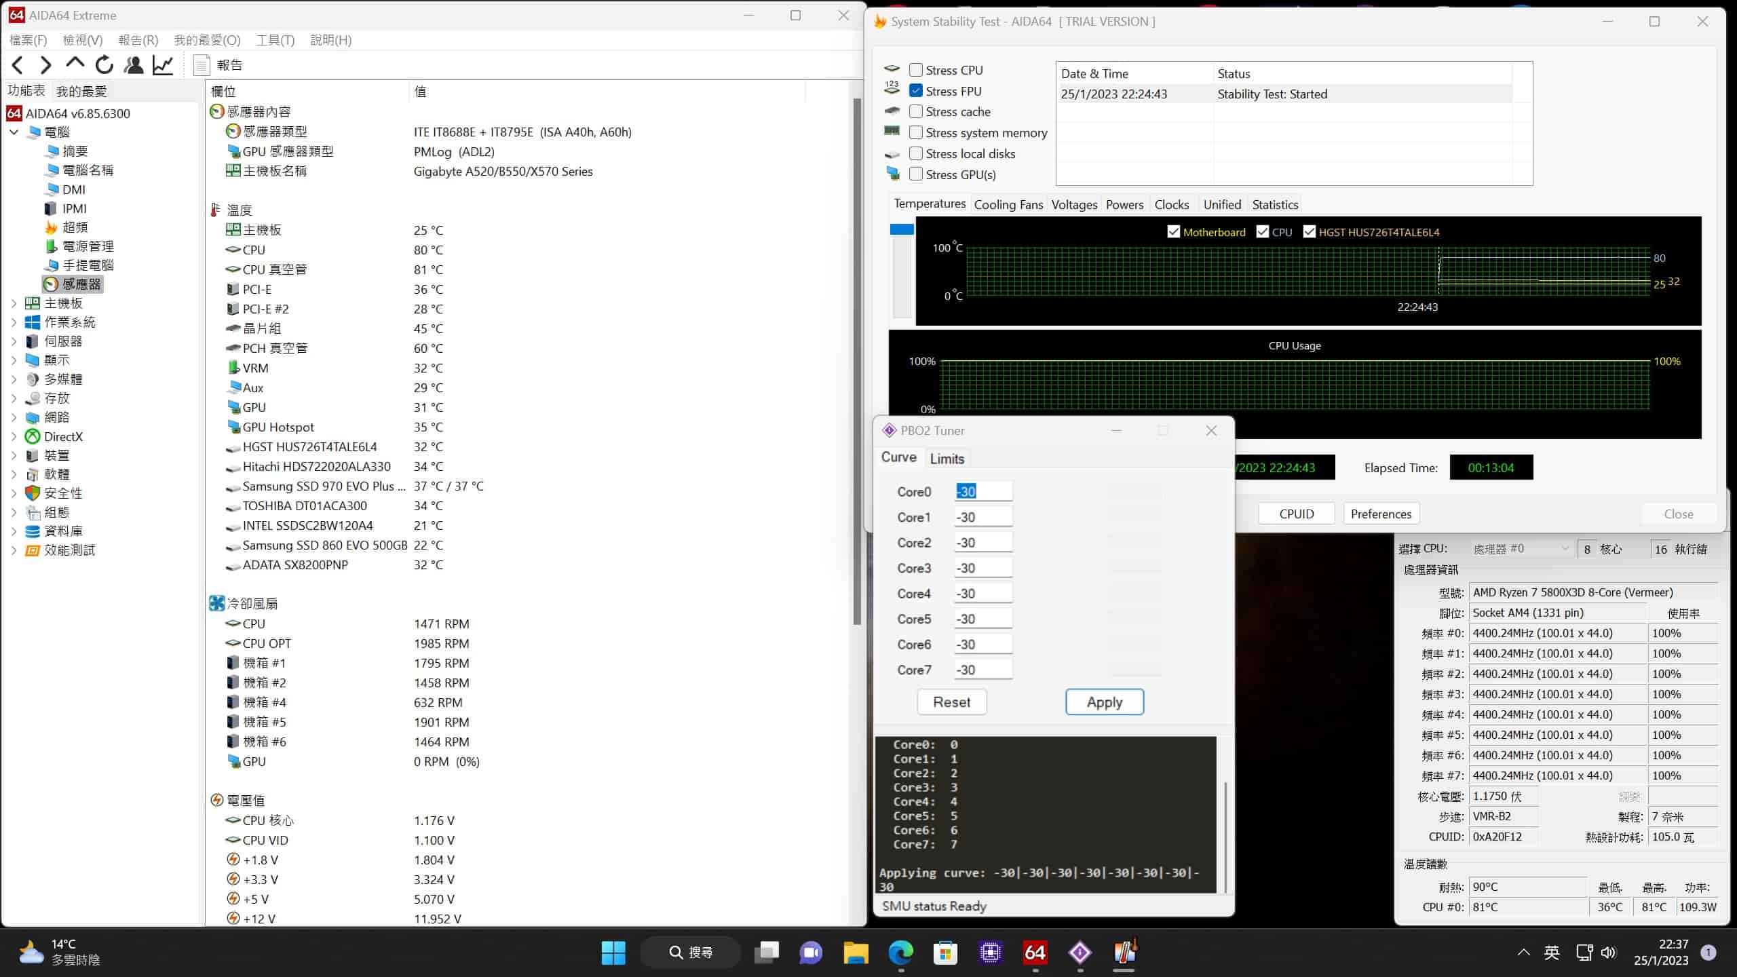Click the PBO2 Tuner log scrollbar
The width and height of the screenshot is (1737, 977).
click(x=1225, y=837)
